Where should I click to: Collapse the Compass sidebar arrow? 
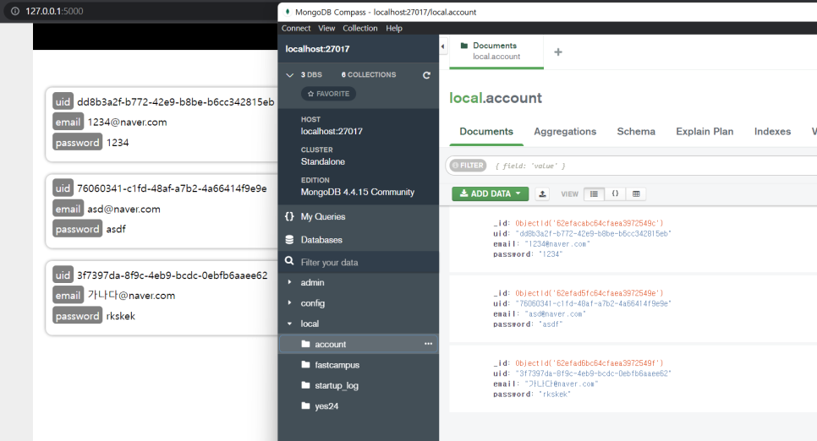(x=443, y=46)
